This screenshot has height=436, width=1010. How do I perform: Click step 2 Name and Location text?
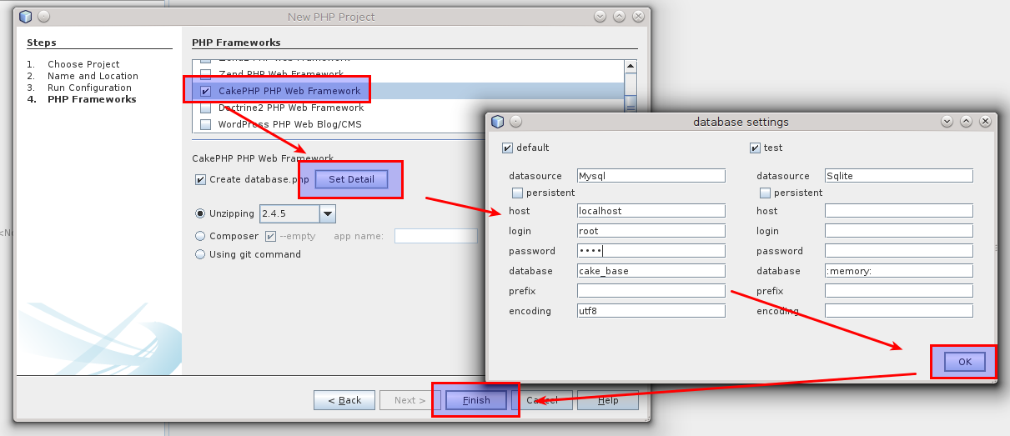tap(93, 76)
